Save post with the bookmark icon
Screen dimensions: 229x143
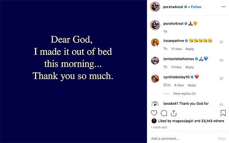point(223,113)
